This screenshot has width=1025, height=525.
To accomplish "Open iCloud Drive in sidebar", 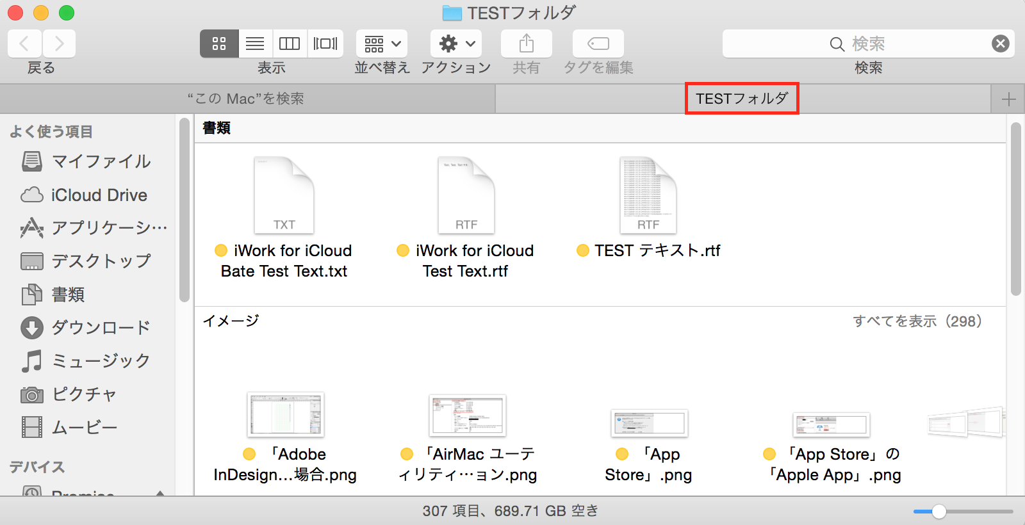I will pyautogui.click(x=99, y=195).
